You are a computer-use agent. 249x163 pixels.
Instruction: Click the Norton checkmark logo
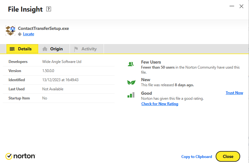pyautogui.click(x=9, y=156)
